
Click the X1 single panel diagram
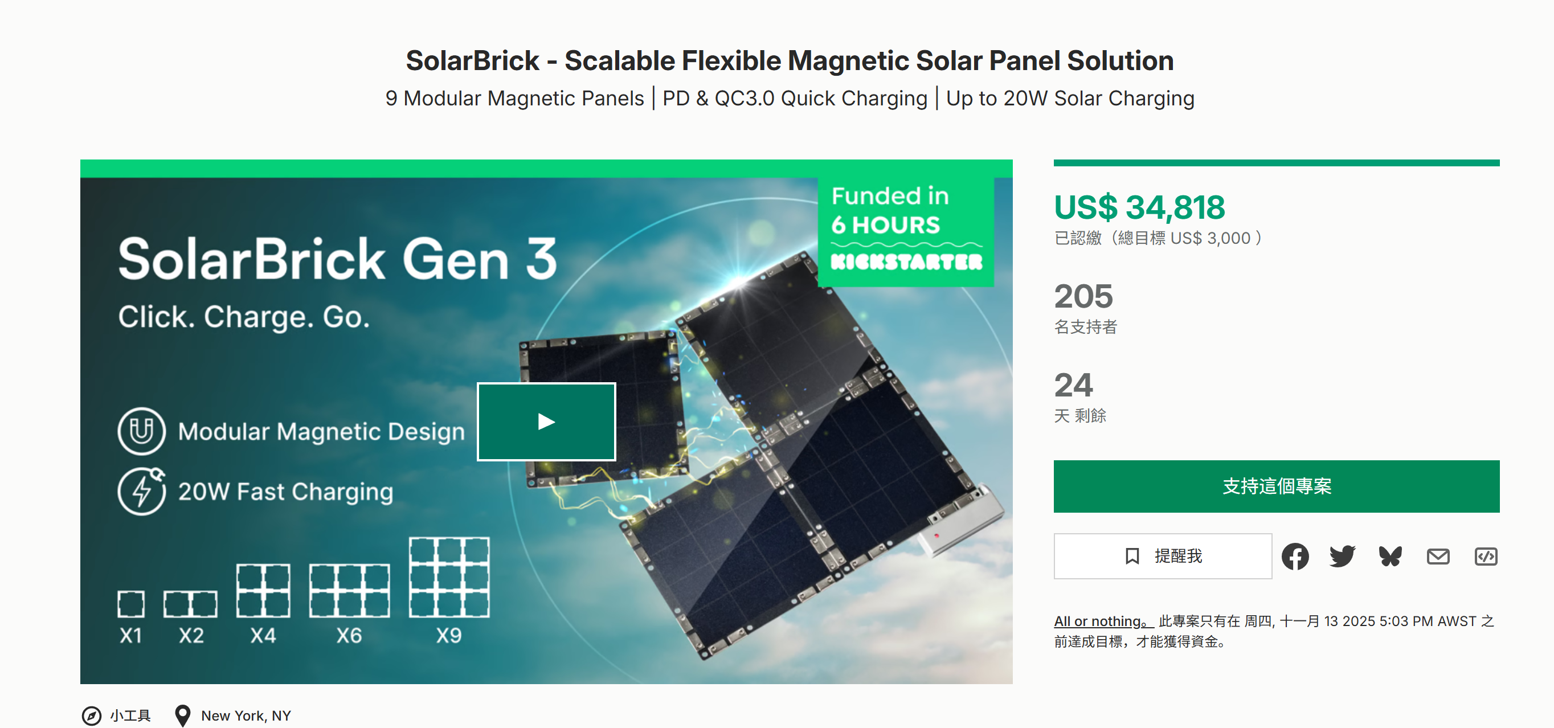[131, 604]
